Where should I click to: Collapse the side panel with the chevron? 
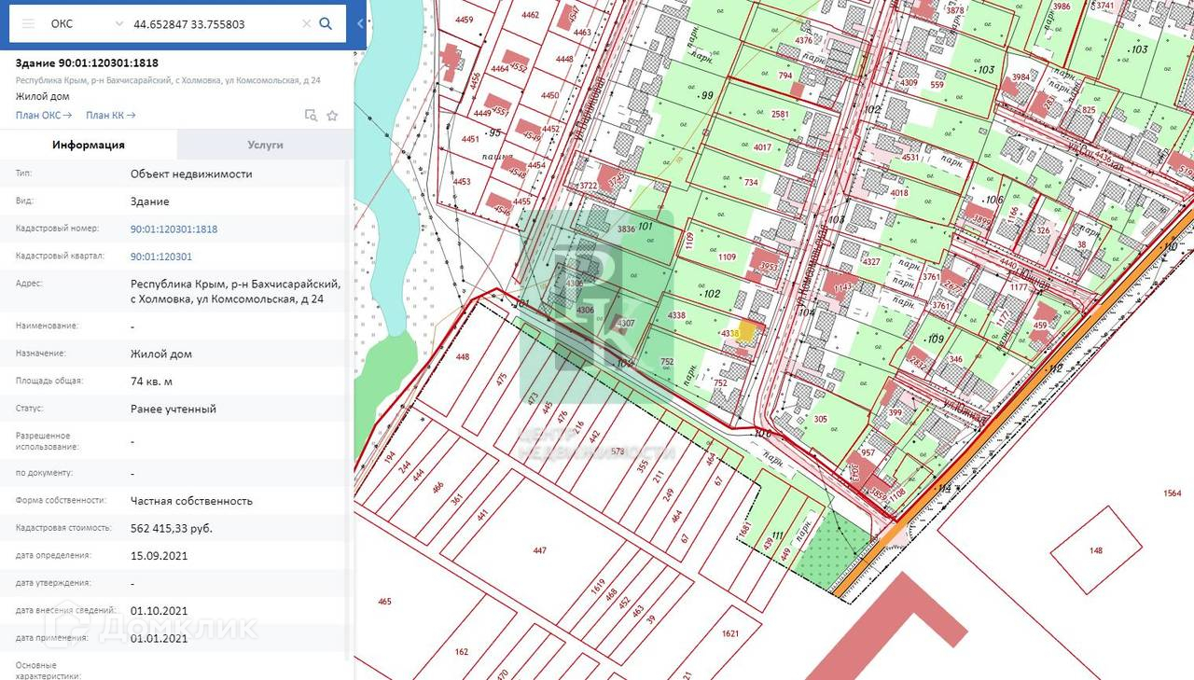tap(360, 24)
